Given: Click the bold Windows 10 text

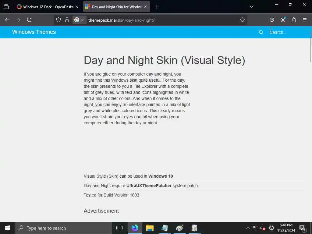Looking at the screenshot, I should point(161,176).
